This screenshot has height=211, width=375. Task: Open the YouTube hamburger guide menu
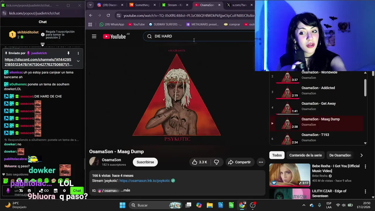(x=94, y=36)
